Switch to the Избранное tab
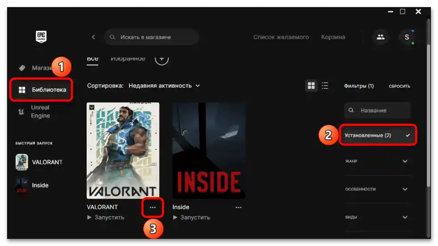The image size is (438, 246). coord(128,59)
